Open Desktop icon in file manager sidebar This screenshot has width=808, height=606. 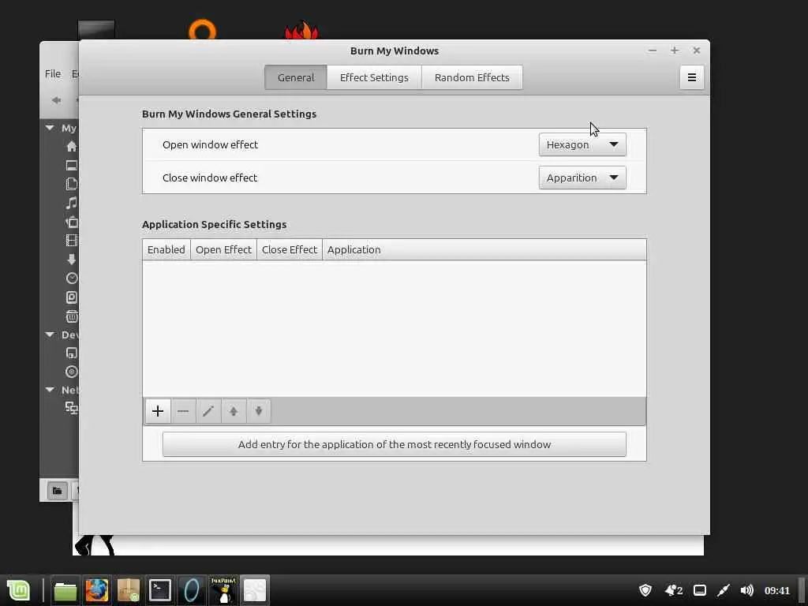72,166
